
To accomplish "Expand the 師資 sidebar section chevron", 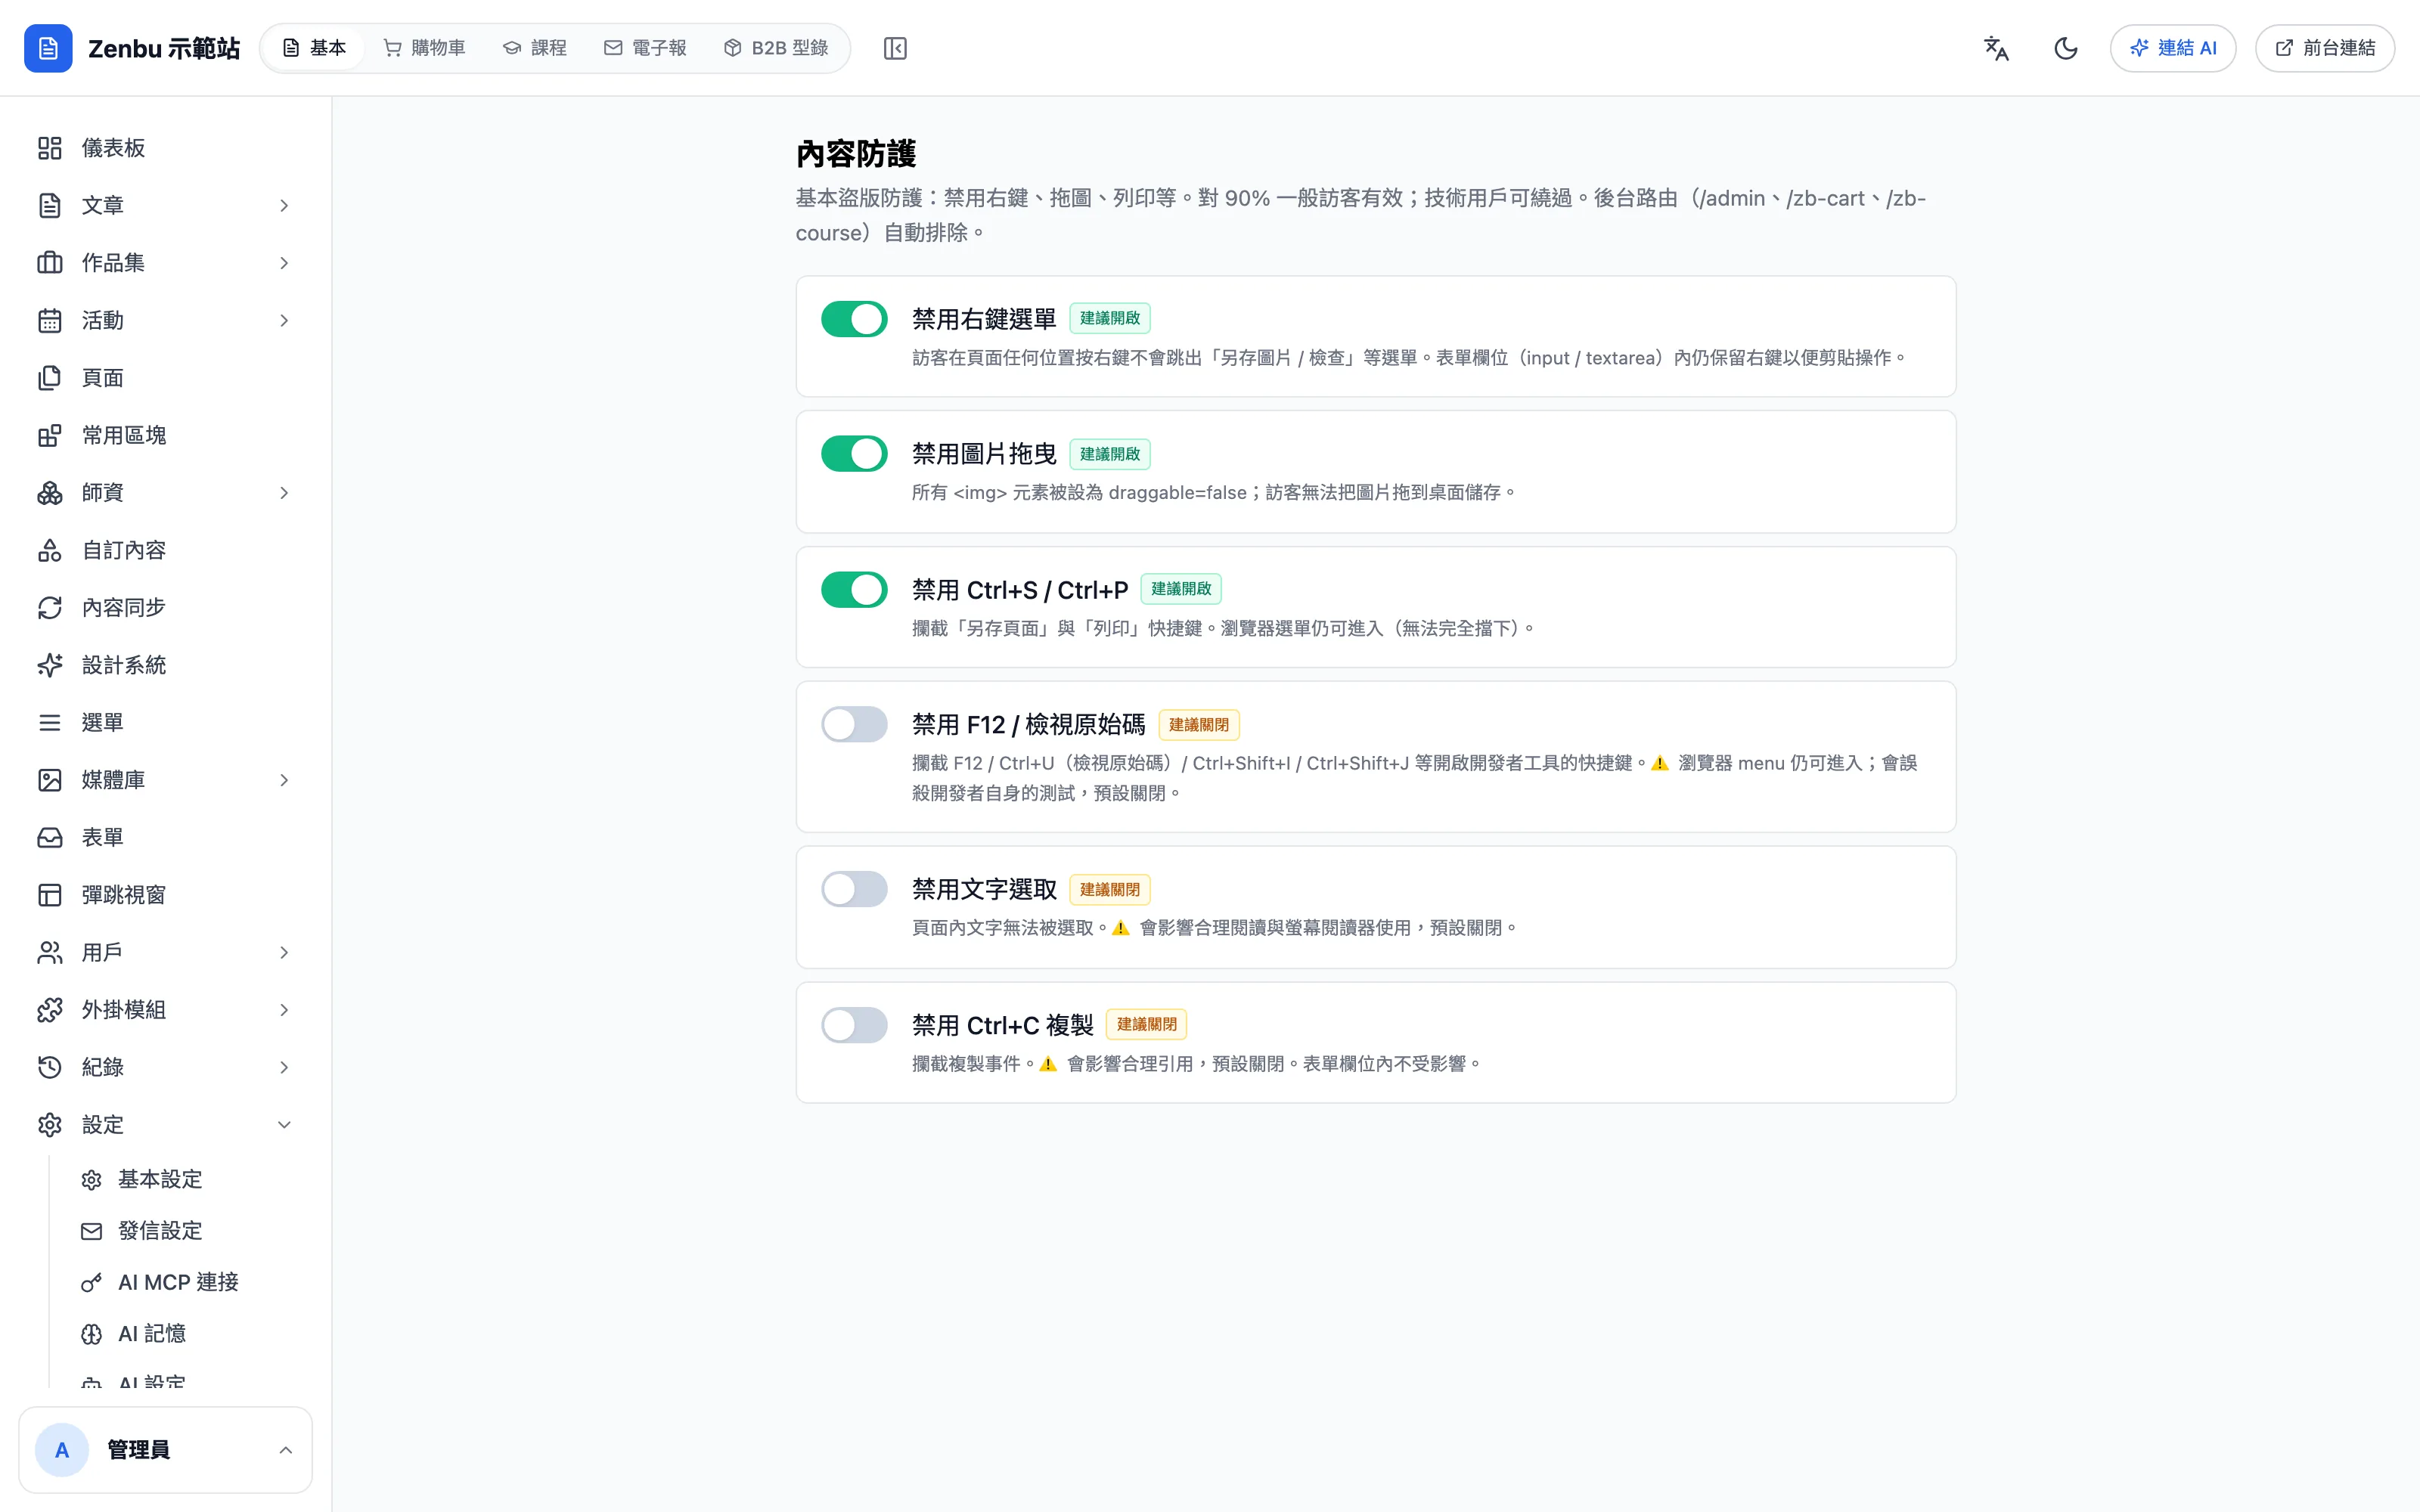I will click(x=284, y=493).
